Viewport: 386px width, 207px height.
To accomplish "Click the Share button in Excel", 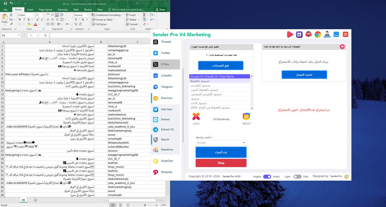I will click(160, 10).
